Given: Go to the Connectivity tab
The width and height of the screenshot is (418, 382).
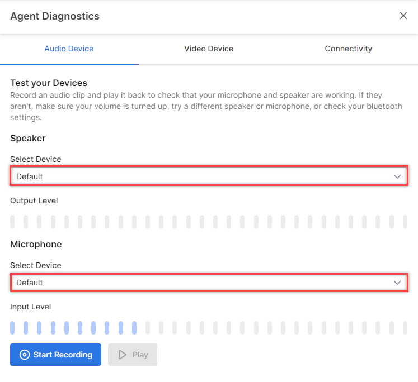Looking at the screenshot, I should 348,49.
